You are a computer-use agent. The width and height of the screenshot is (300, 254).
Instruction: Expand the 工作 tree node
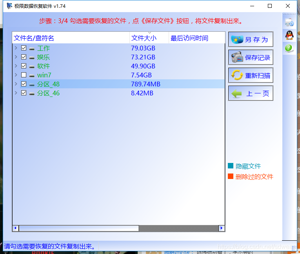coord(16,48)
